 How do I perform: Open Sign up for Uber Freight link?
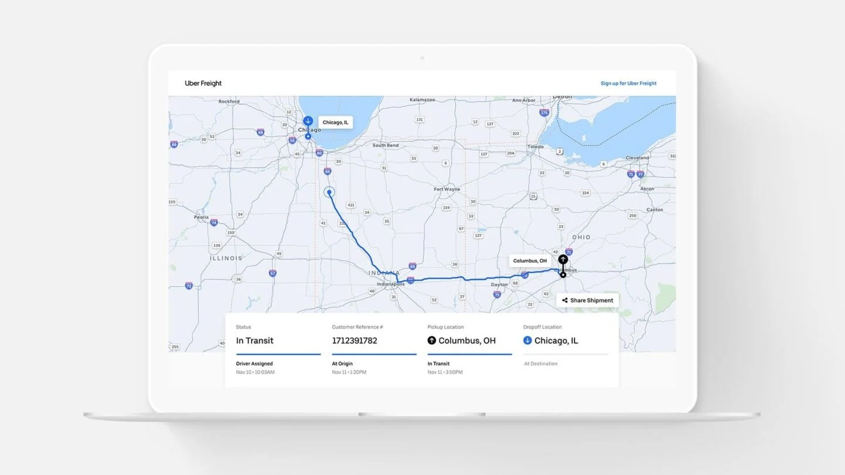click(x=628, y=83)
